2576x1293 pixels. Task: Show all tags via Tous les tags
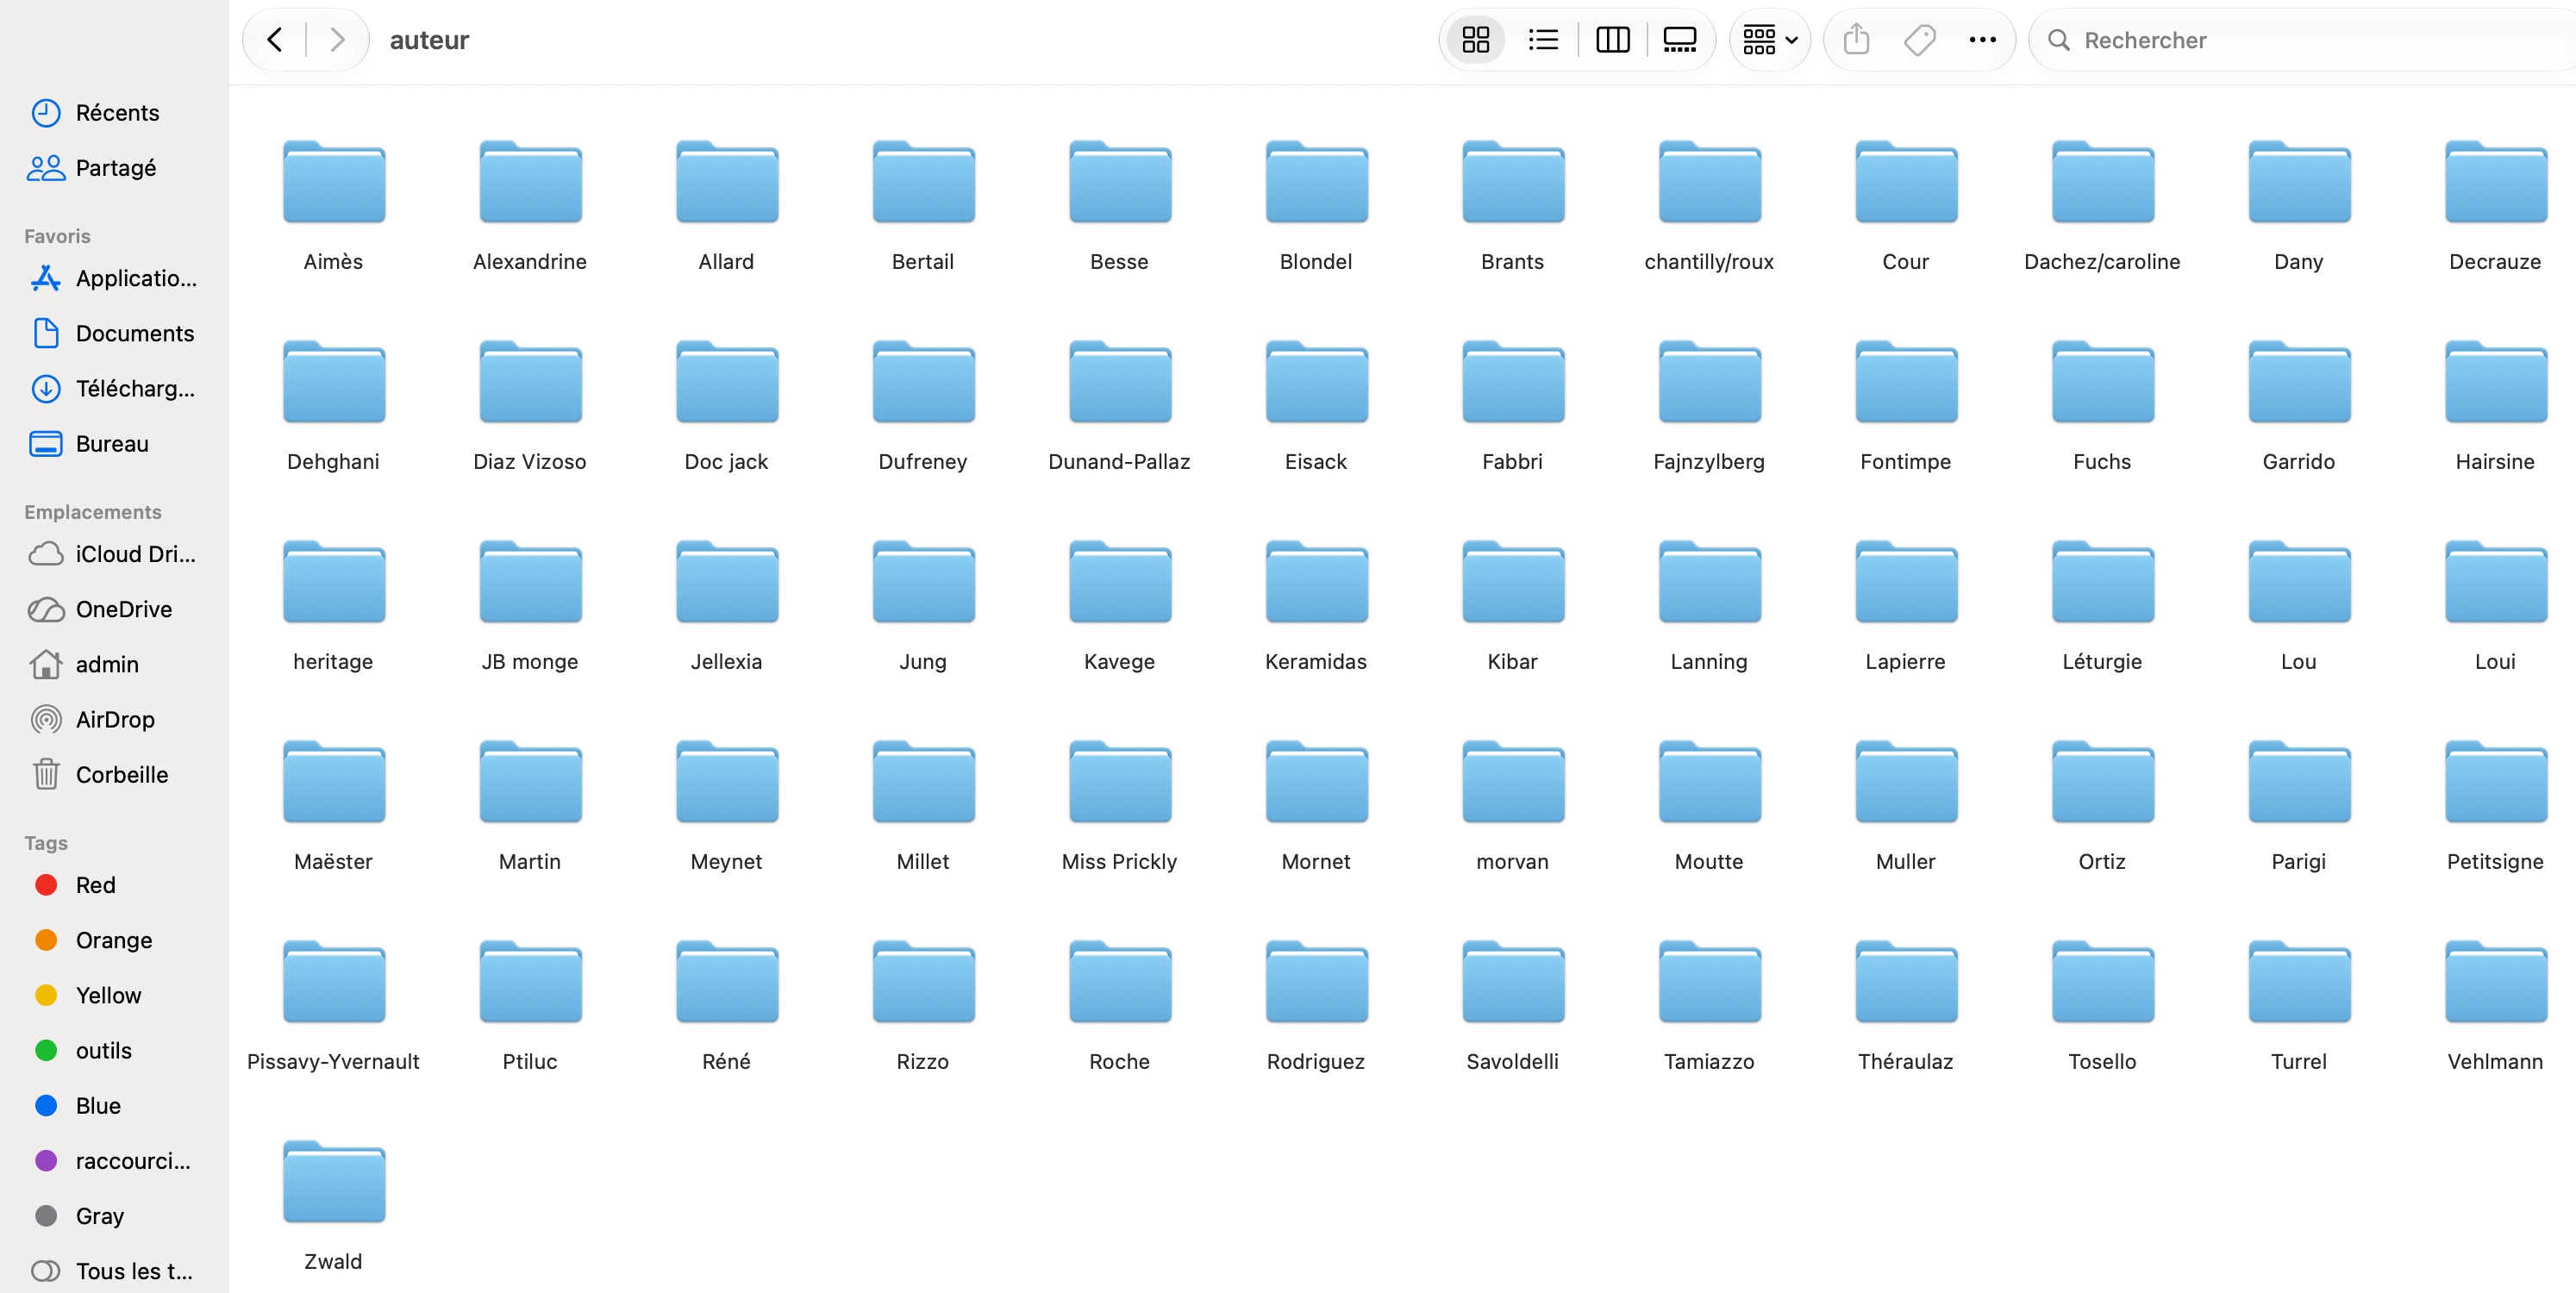click(114, 1271)
